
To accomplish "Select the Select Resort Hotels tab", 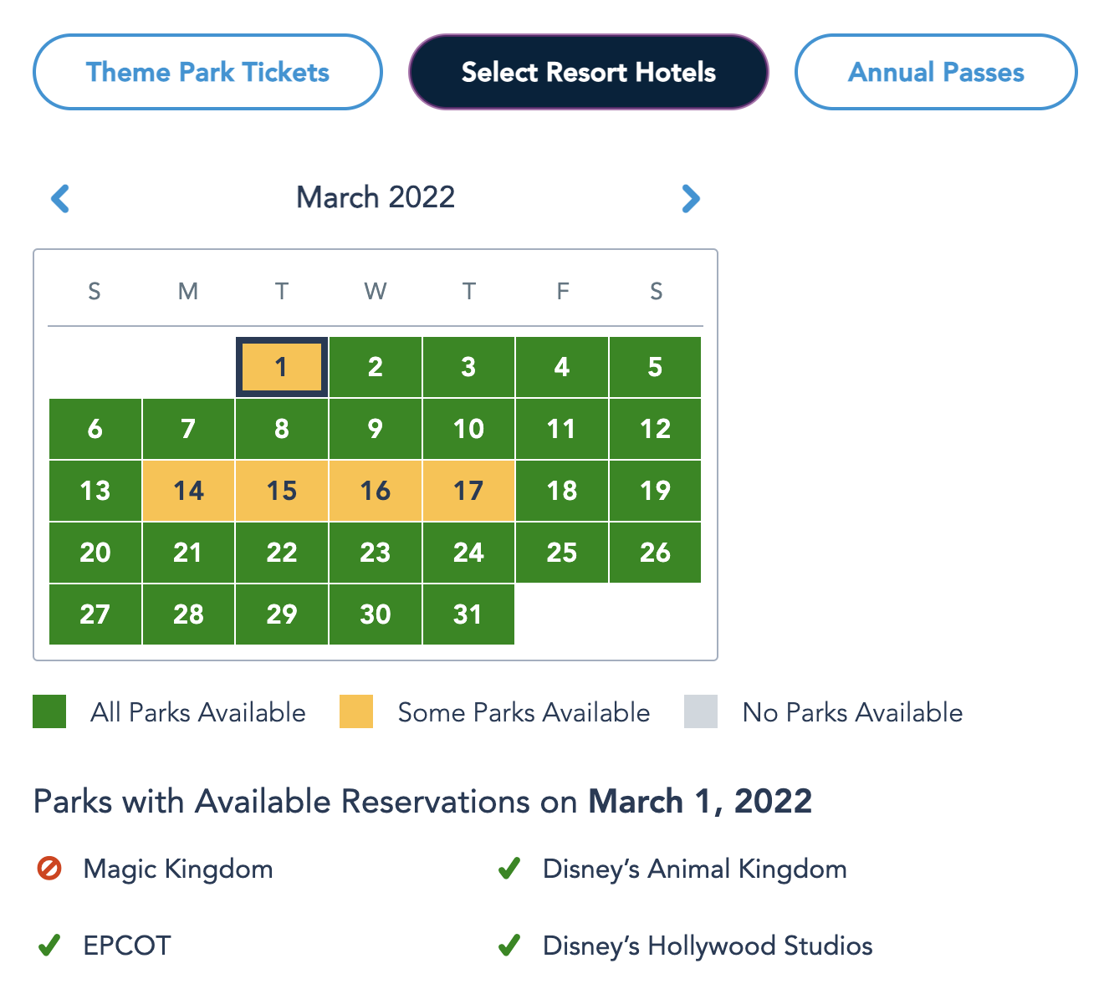I will [x=588, y=72].
